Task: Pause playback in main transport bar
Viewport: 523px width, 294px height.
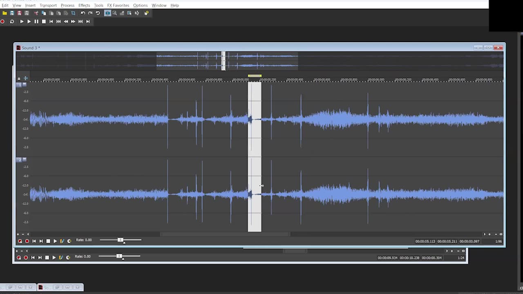Action: 36,22
